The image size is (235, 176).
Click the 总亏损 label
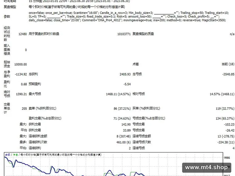[x=137, y=74]
